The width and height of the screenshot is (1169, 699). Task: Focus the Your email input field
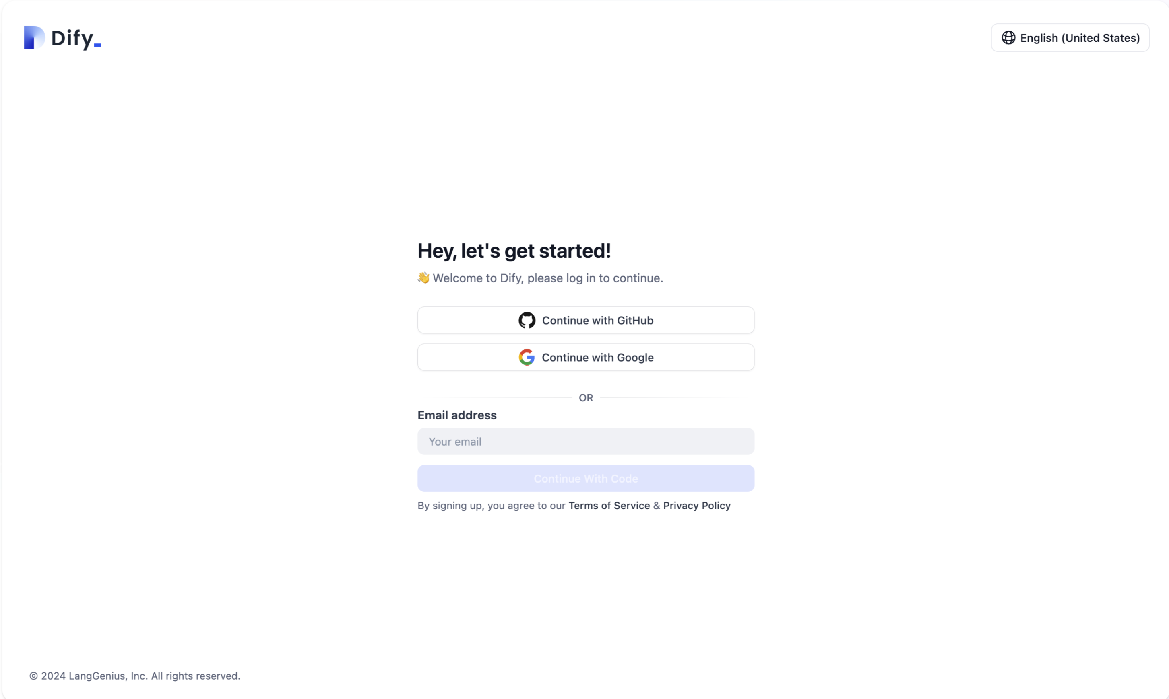point(586,442)
